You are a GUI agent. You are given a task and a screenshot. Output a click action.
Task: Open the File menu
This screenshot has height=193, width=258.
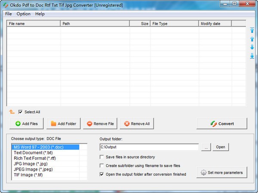9,14
